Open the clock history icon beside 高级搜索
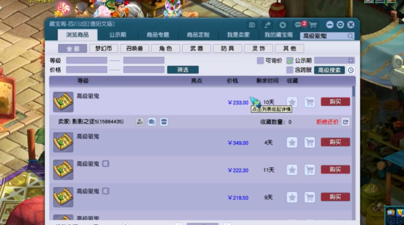 tap(351, 70)
